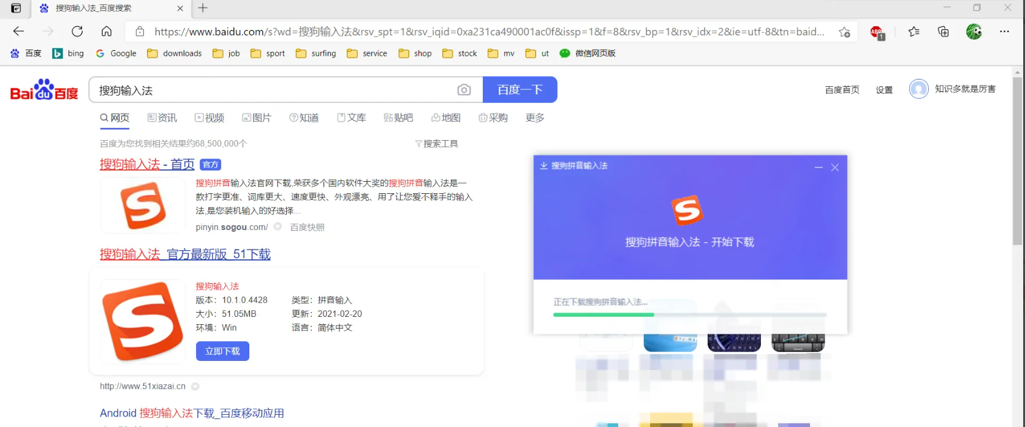Minimize the 搜狗拼音输入法 download dialog
1025x427 pixels.
click(819, 167)
